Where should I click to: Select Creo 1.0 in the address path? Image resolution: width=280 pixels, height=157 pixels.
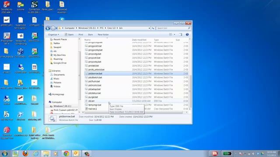pos(111,28)
